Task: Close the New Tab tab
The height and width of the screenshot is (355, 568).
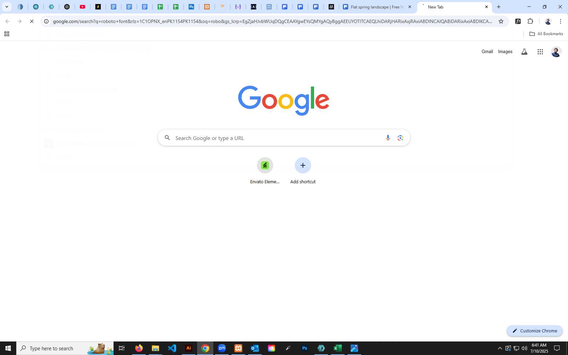Action: coord(487,7)
